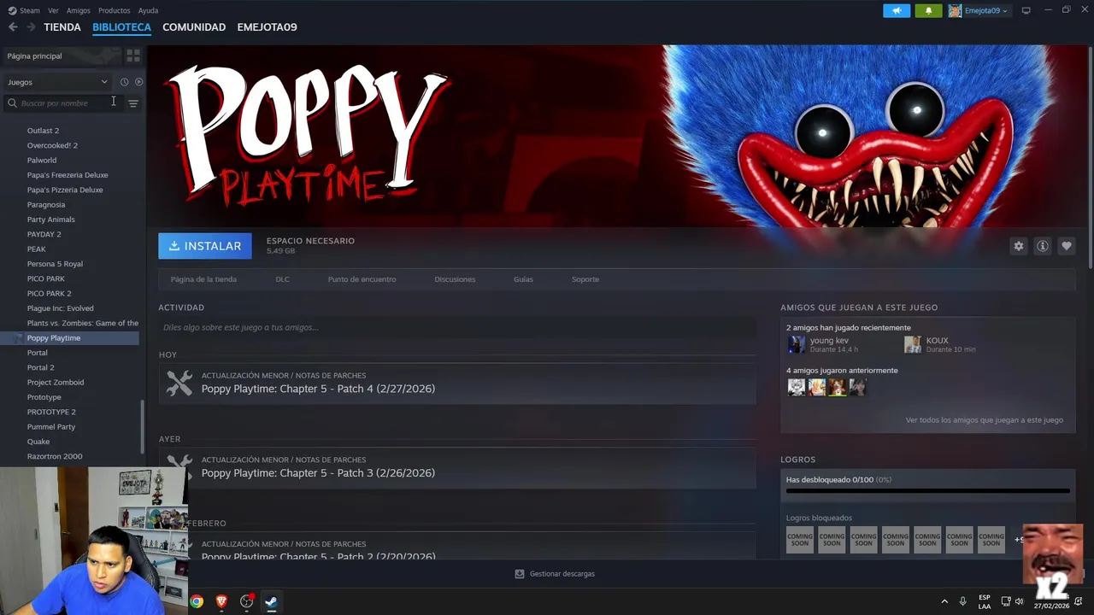This screenshot has height=615, width=1094.
Task: Click the activity message input field
Action: pos(457,327)
